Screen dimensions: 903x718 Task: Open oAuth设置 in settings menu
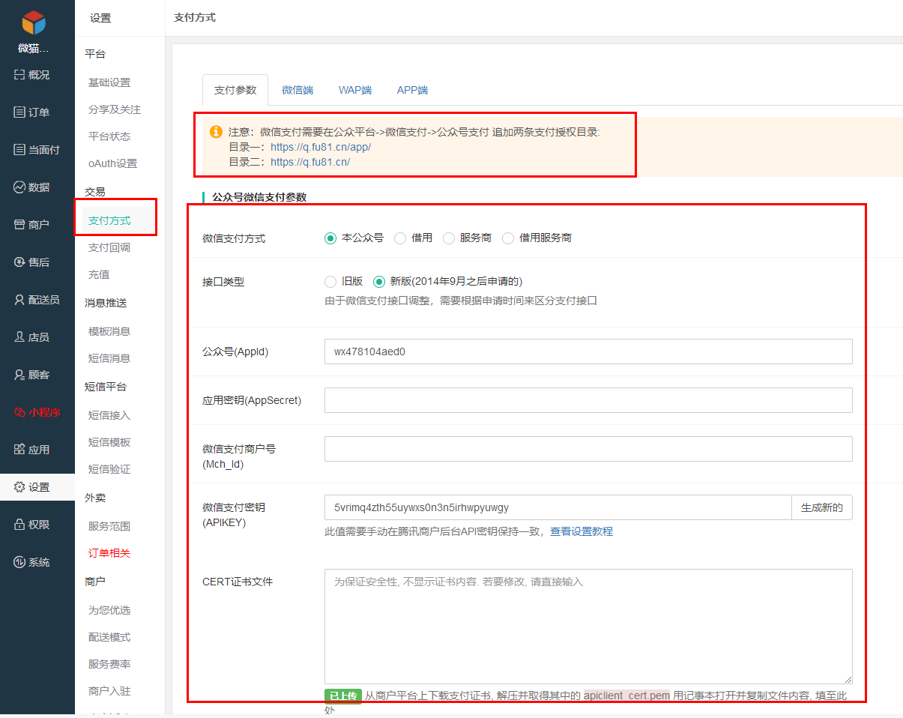point(112,163)
